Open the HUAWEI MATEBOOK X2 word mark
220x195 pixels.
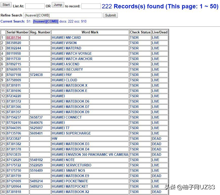[x=70, y=192]
